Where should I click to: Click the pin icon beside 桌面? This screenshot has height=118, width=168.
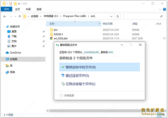(44, 32)
